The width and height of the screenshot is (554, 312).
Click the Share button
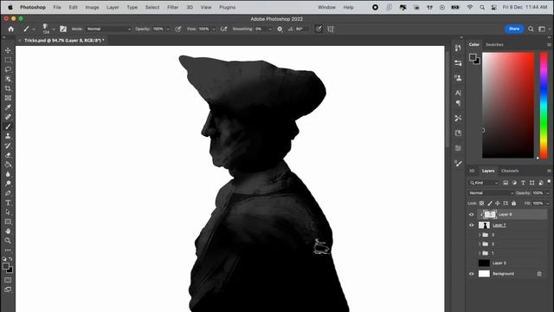click(514, 29)
